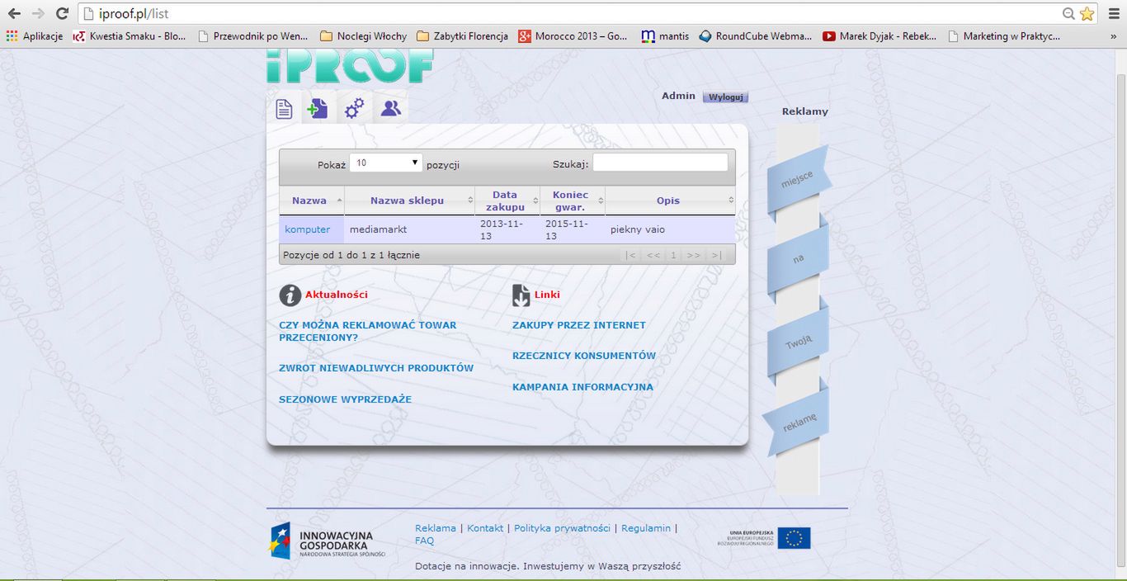Viewport: 1127px width, 581px height.
Task: Toggle sorting on the Opis column
Action: point(668,200)
